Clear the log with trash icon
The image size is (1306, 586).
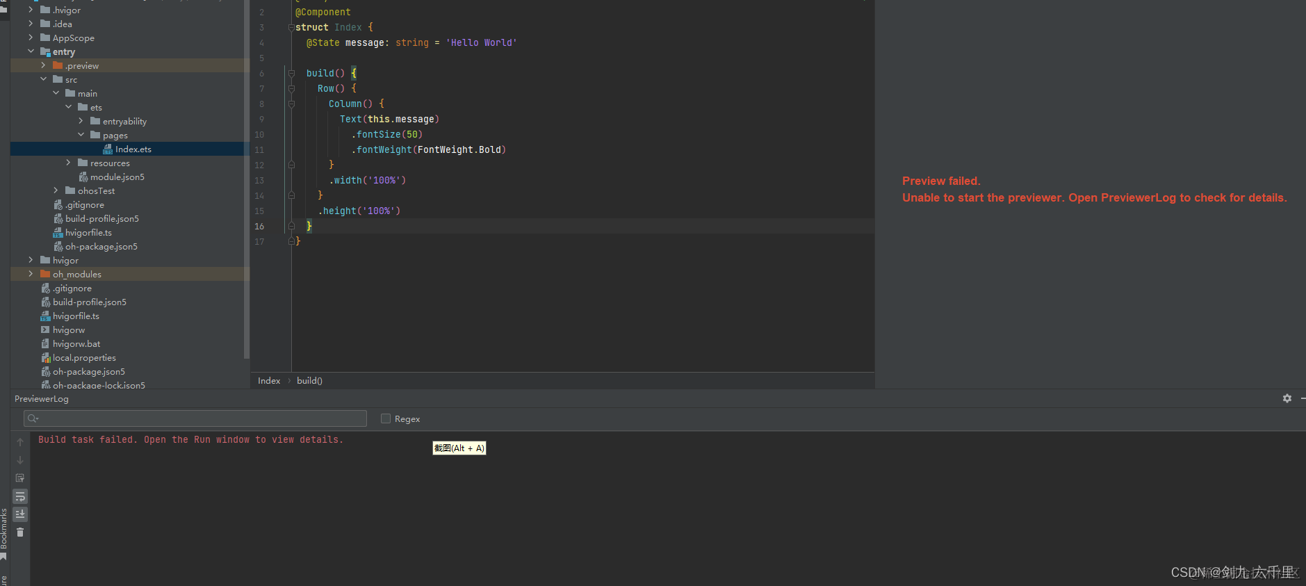20,532
